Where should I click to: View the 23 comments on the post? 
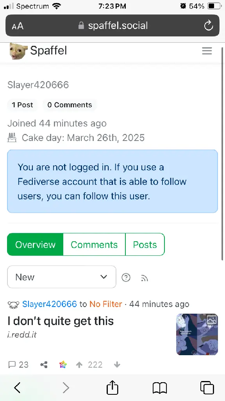(x=18, y=365)
